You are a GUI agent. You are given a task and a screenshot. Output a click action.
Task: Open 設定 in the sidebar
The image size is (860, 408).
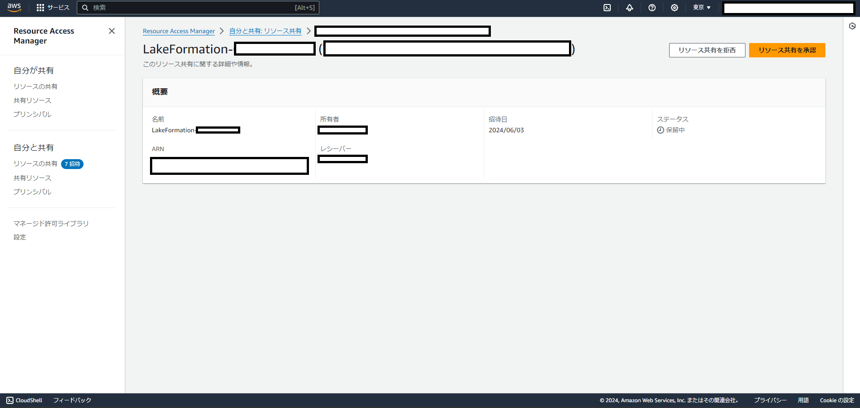coord(20,237)
